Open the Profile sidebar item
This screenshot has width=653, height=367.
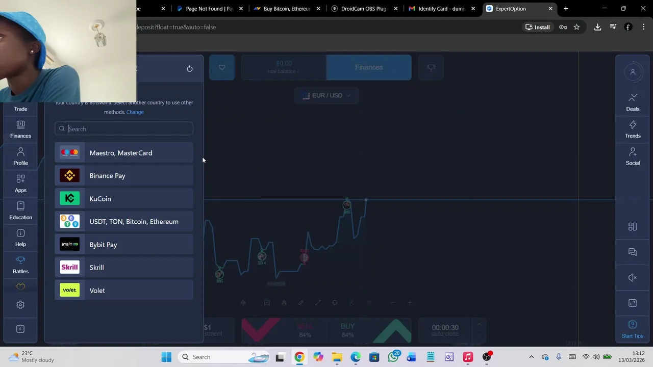tap(20, 156)
